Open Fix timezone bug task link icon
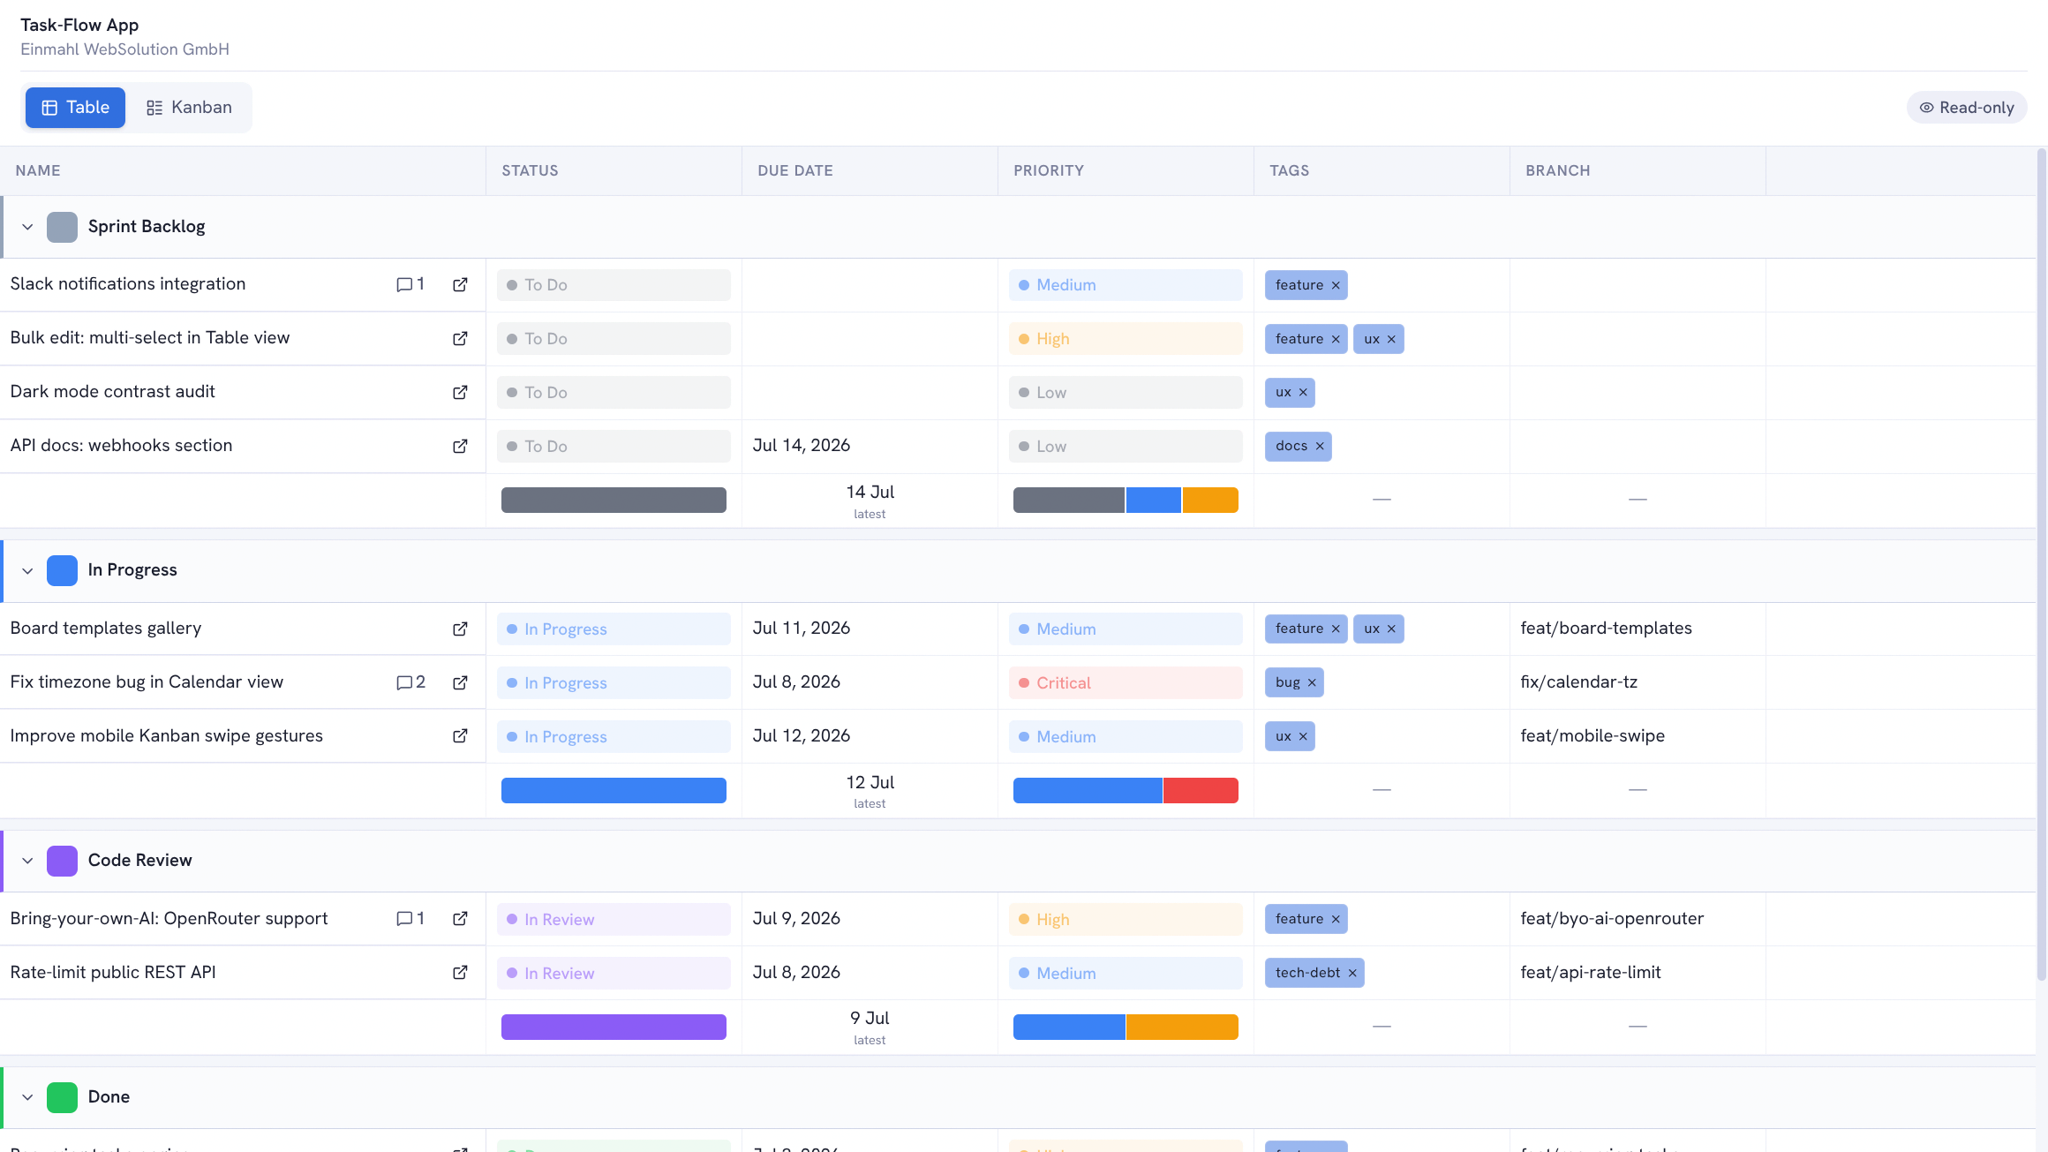Screen dimensions: 2048x1152 click(460, 682)
